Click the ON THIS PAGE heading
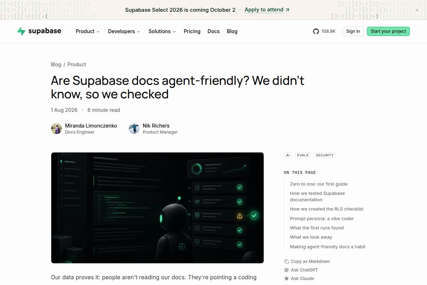Screen dimensions: 427x285 coord(300,172)
